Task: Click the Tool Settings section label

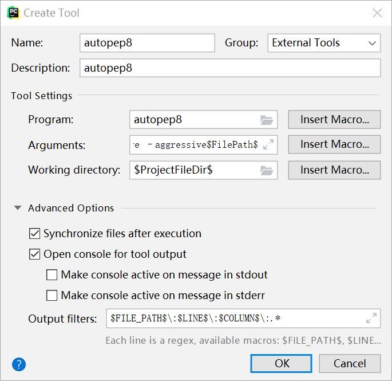Action: point(42,96)
